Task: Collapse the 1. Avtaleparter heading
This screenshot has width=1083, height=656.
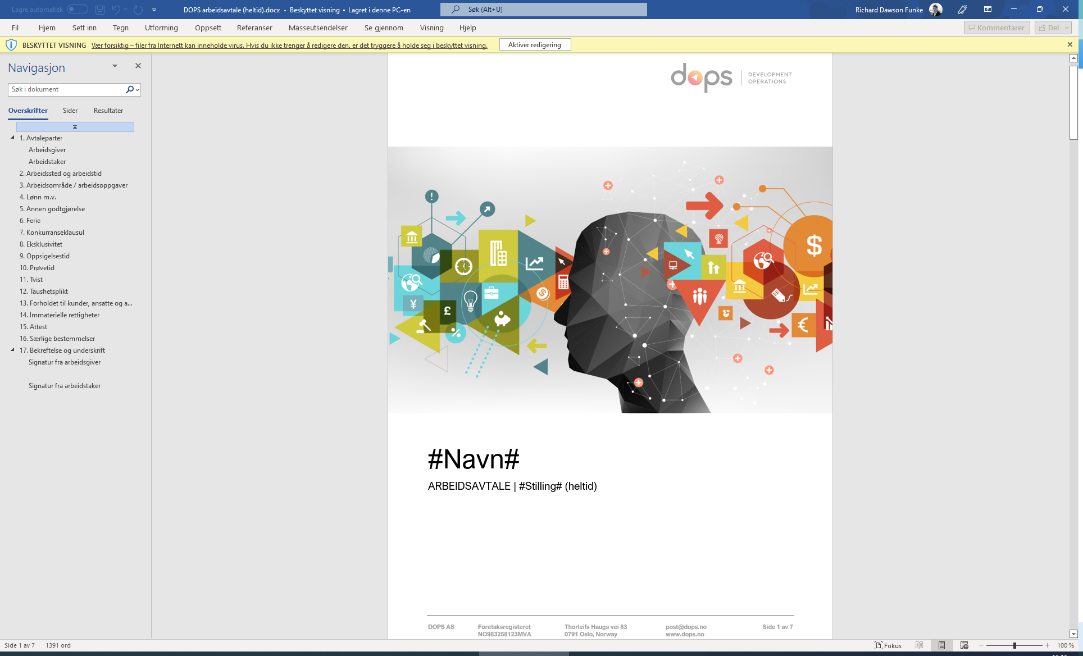Action: (12, 138)
